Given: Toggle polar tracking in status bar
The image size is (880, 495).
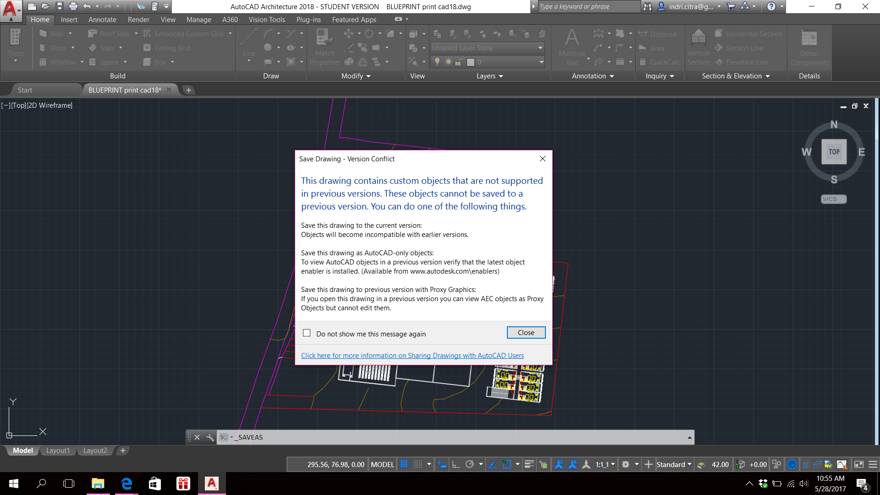Looking at the screenshot, I should (470, 464).
